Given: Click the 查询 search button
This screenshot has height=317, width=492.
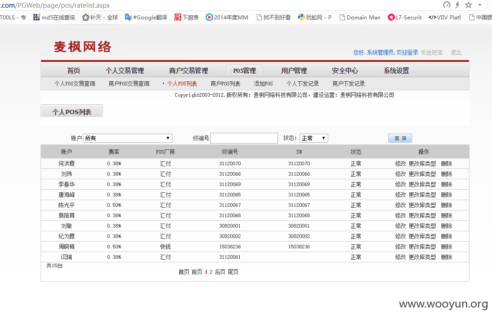Looking at the screenshot, I should pyautogui.click(x=400, y=138).
